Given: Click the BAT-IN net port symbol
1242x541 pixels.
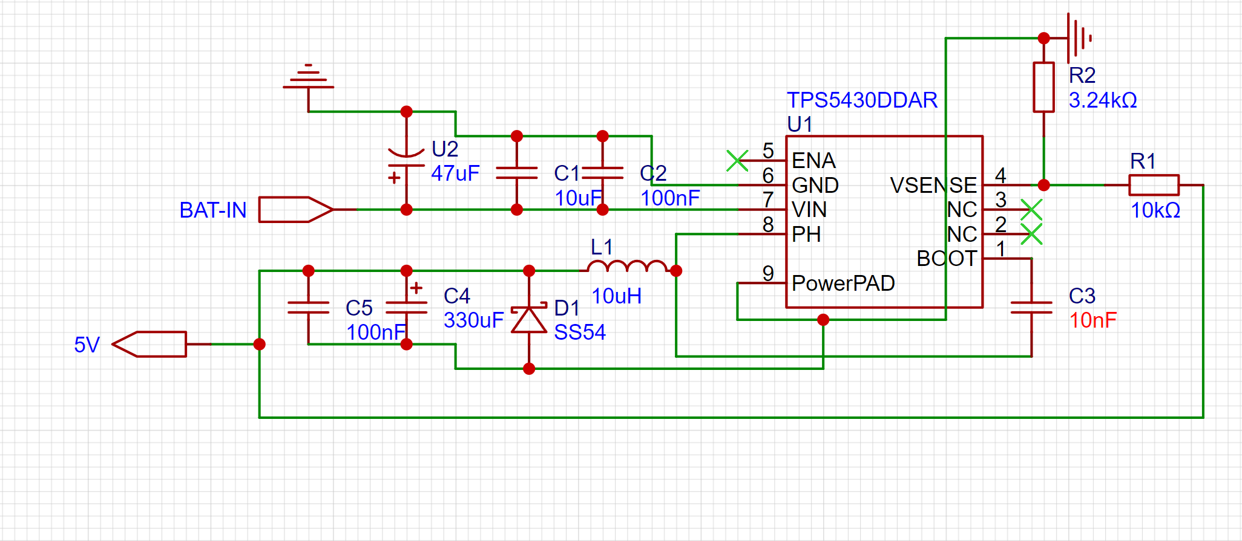Looking at the screenshot, I should pyautogui.click(x=296, y=210).
